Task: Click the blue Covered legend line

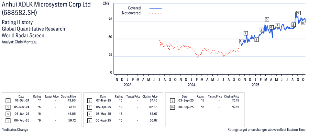Action: 155,8
